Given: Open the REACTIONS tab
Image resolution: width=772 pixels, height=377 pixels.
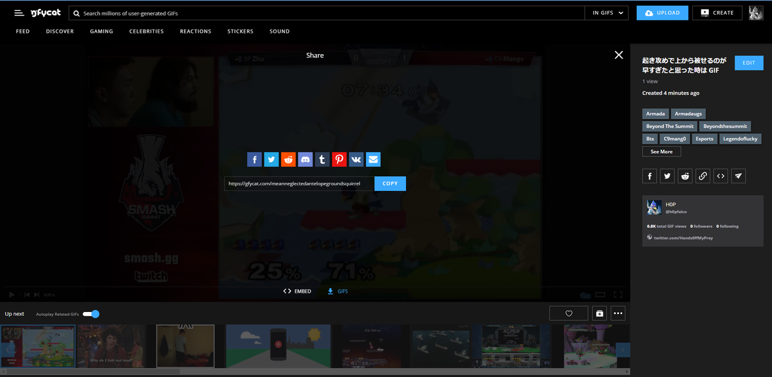Looking at the screenshot, I should click(x=196, y=32).
